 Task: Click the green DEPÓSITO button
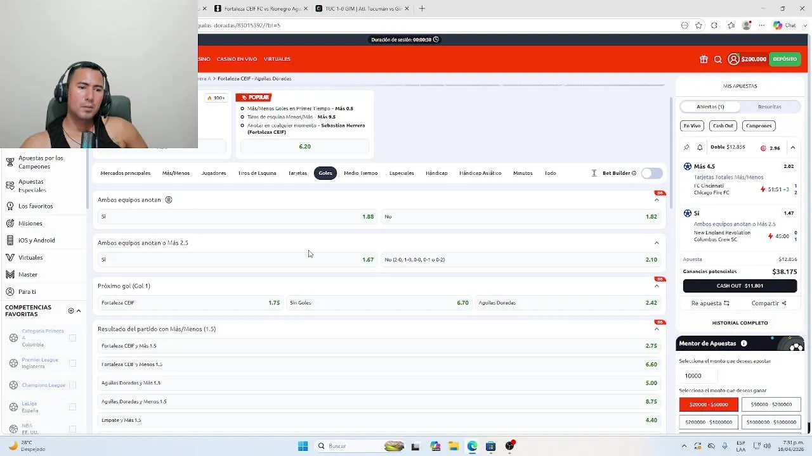pos(785,59)
